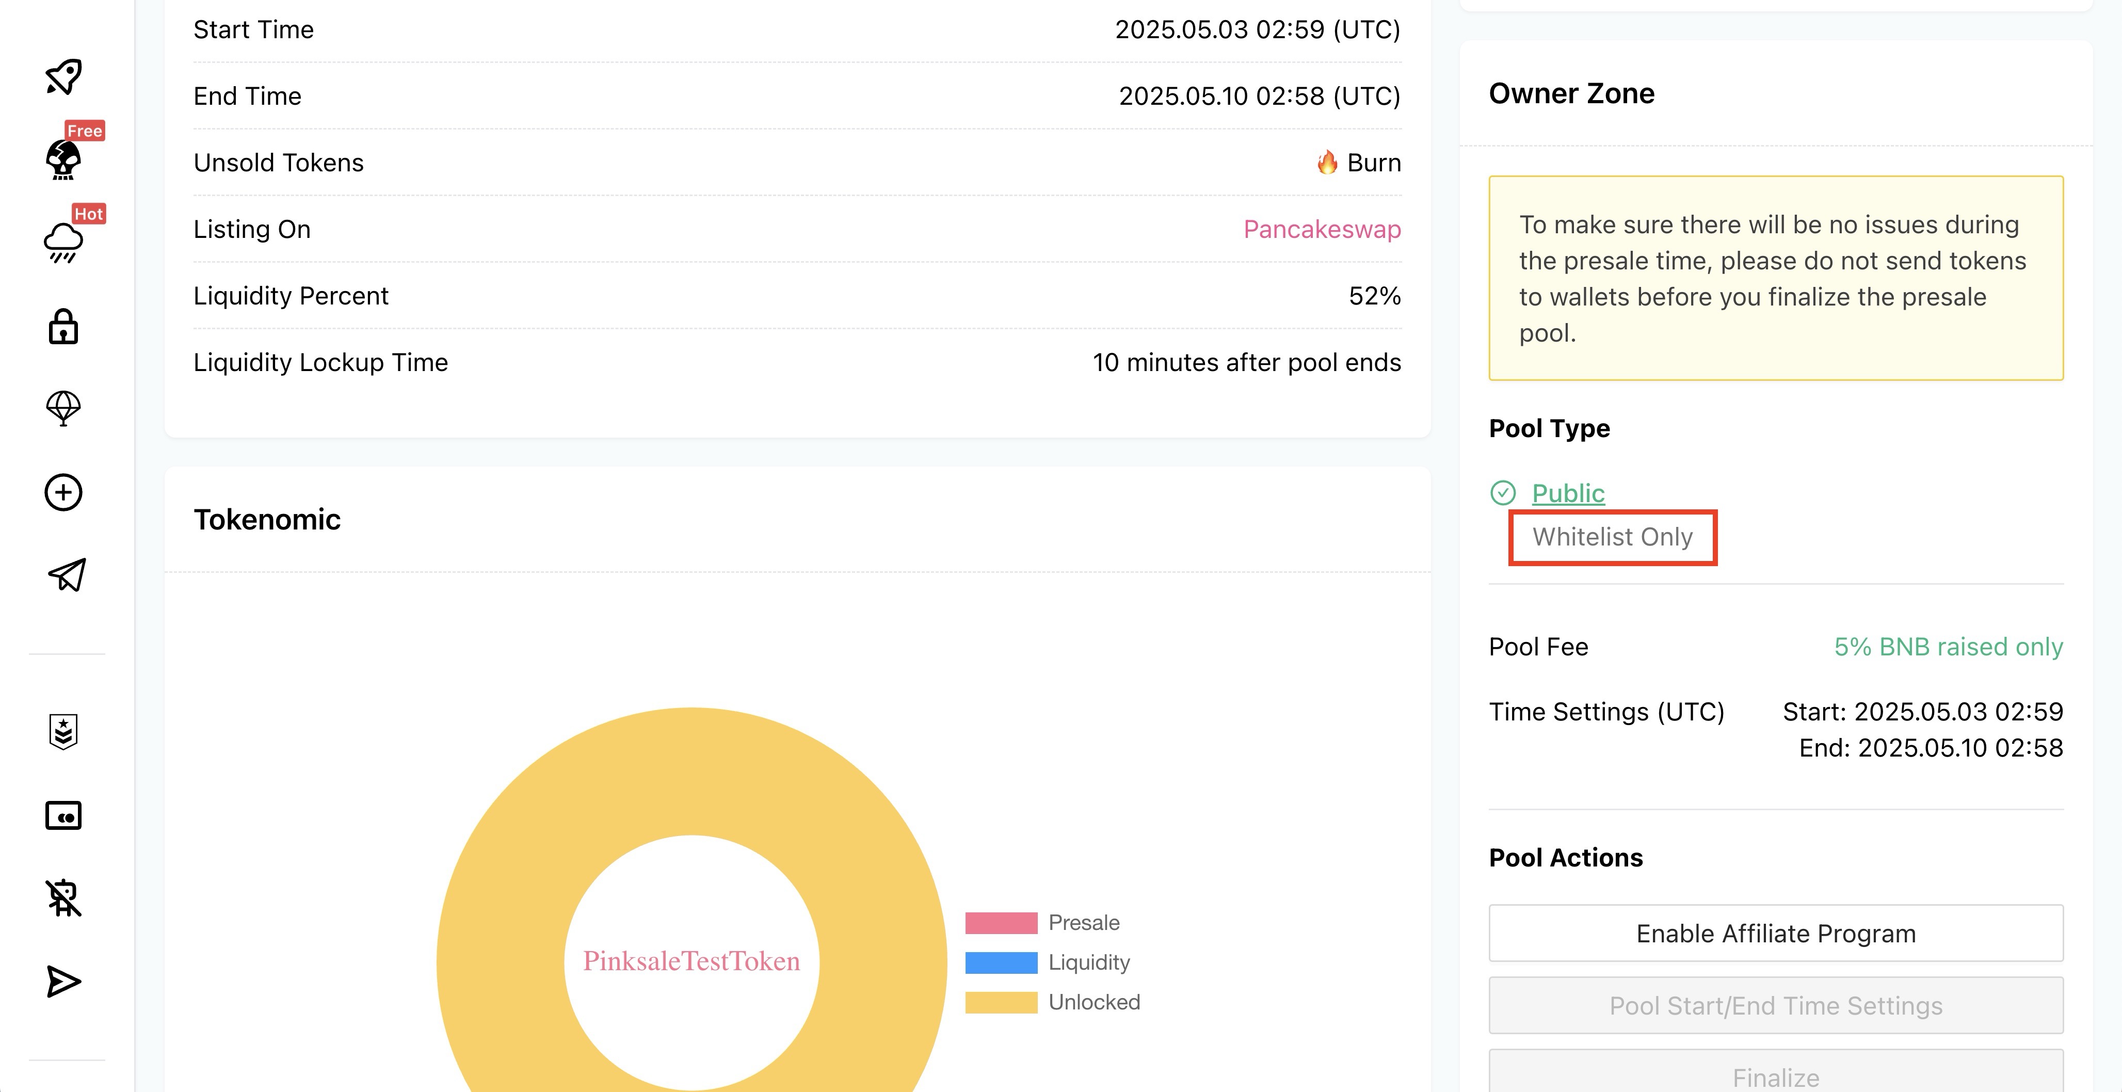Click the Tokenomic section heading
The width and height of the screenshot is (2122, 1092).
coord(267,520)
